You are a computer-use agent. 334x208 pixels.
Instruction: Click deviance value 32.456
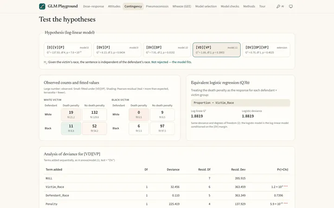click(x=175, y=187)
